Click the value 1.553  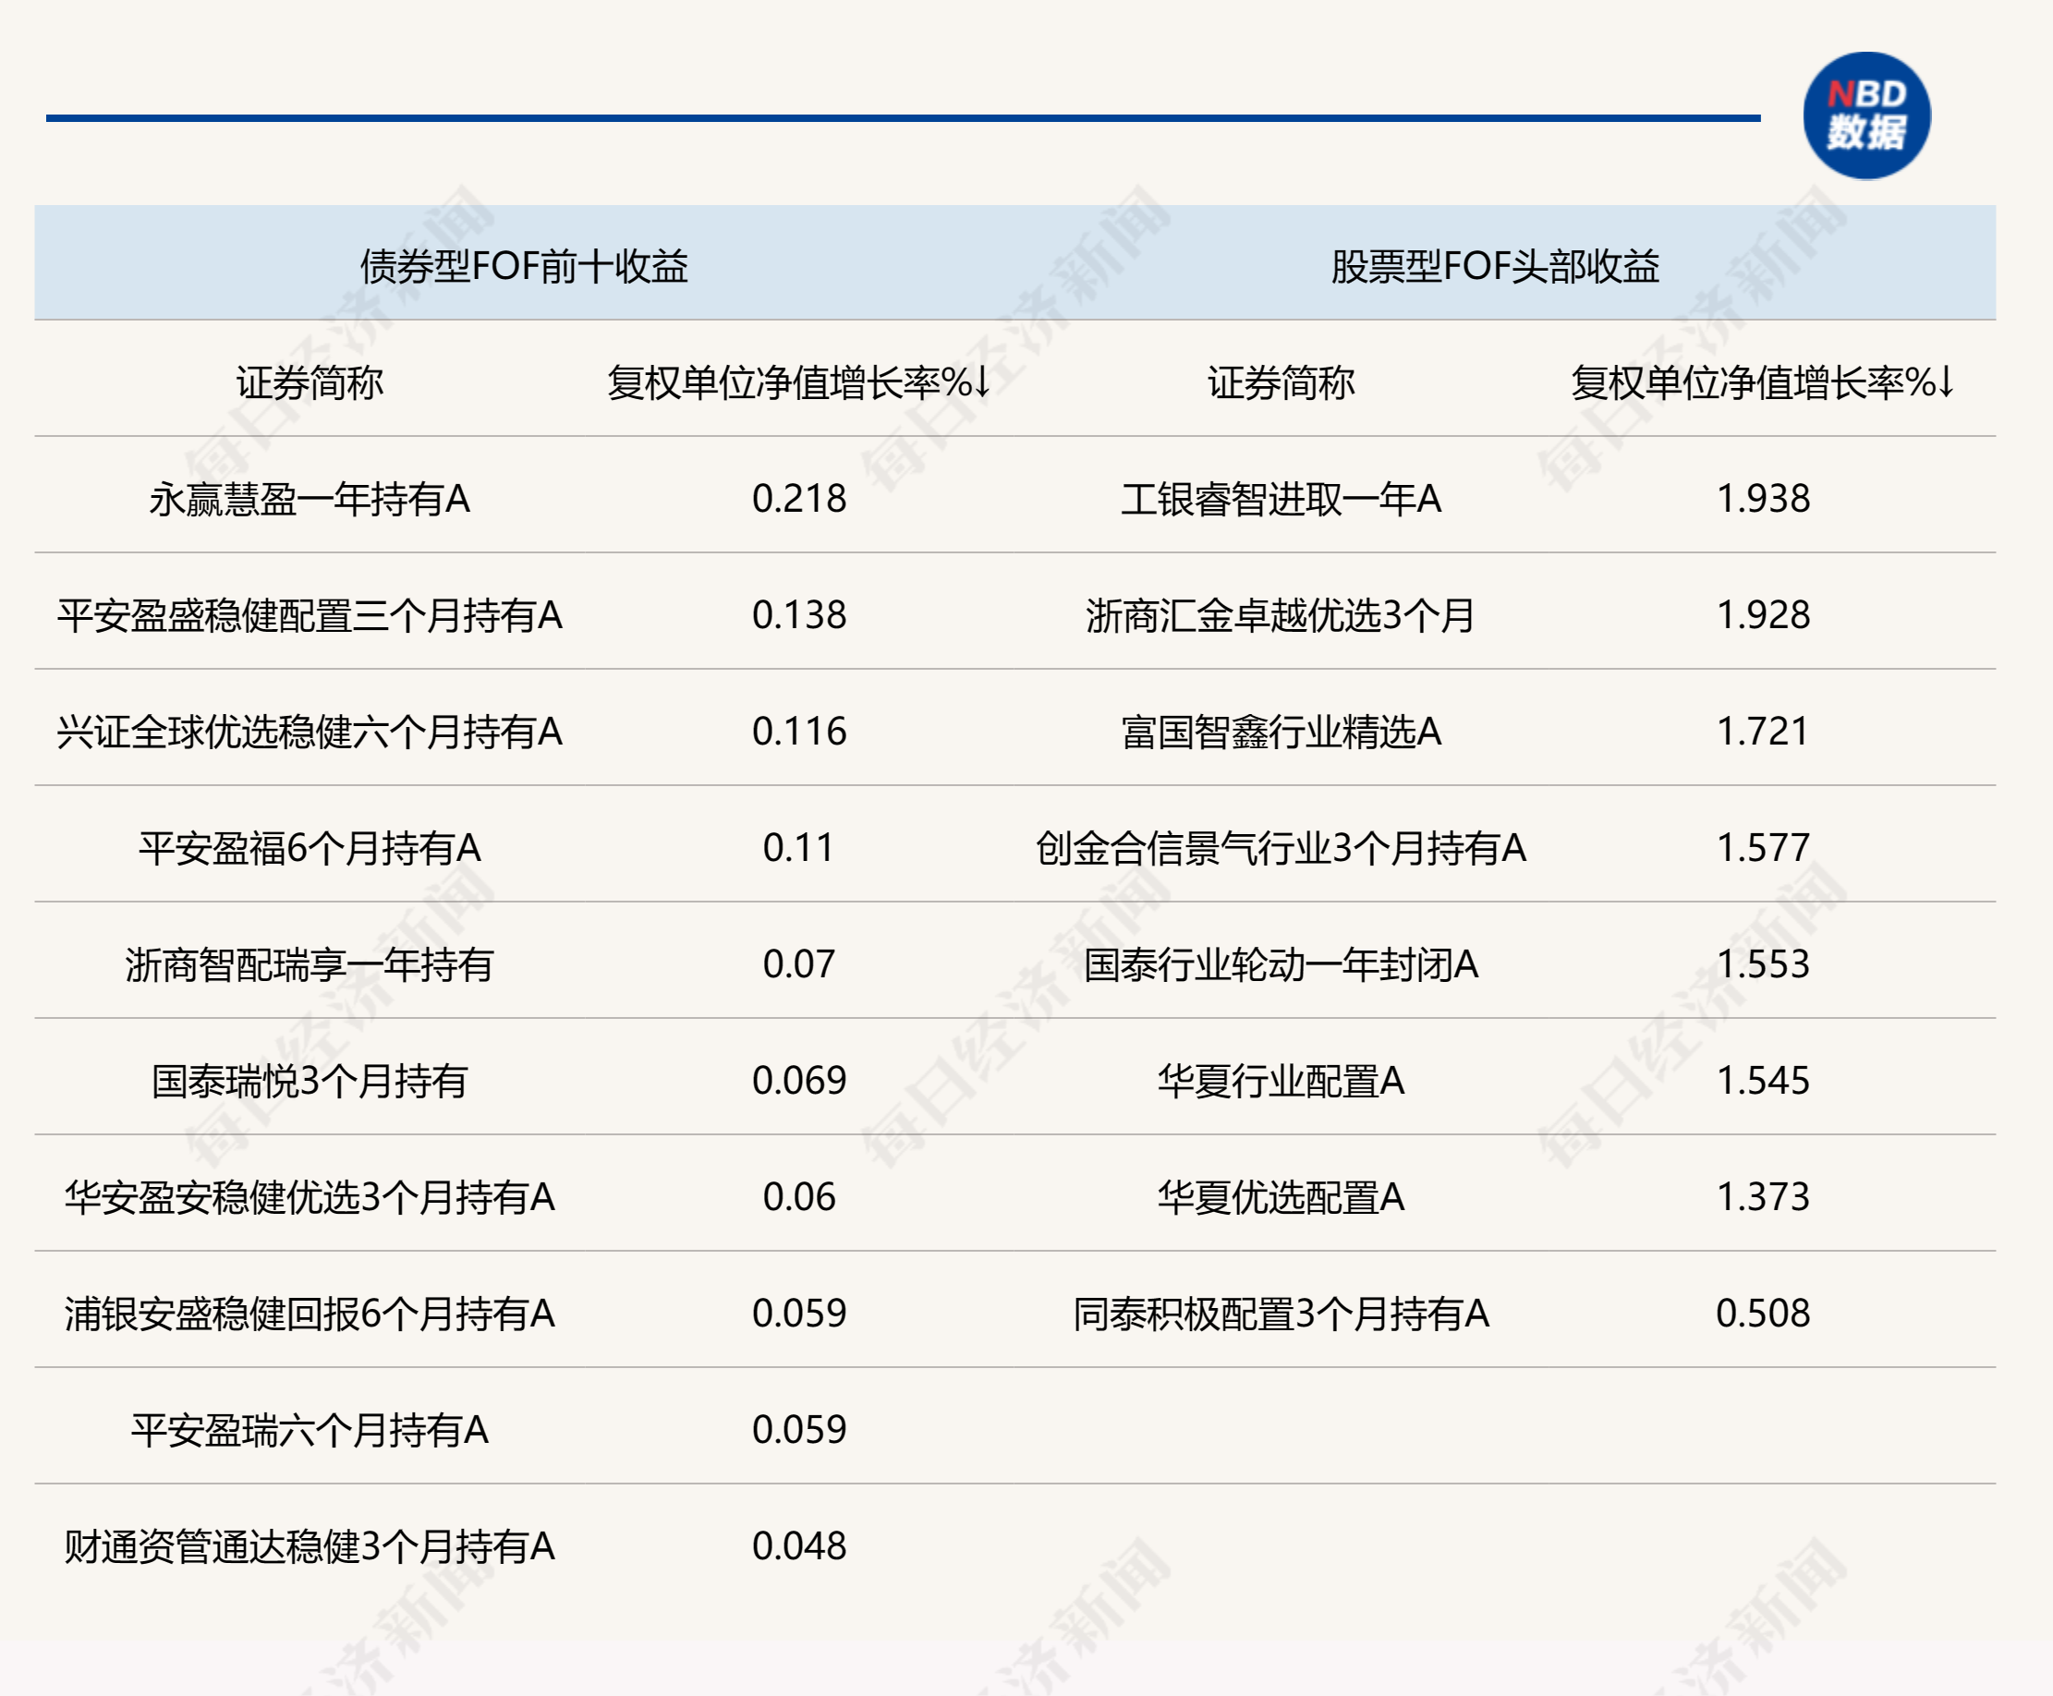[x=1763, y=963]
